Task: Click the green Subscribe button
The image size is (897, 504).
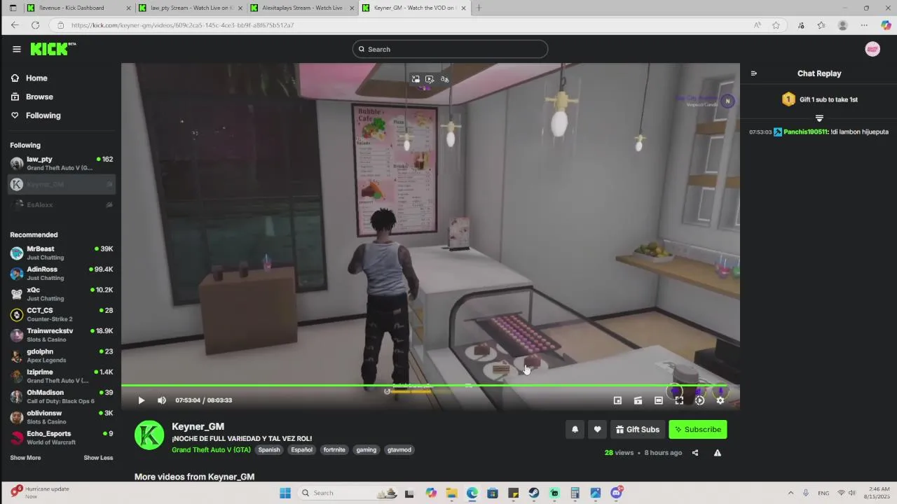Action: (698, 429)
